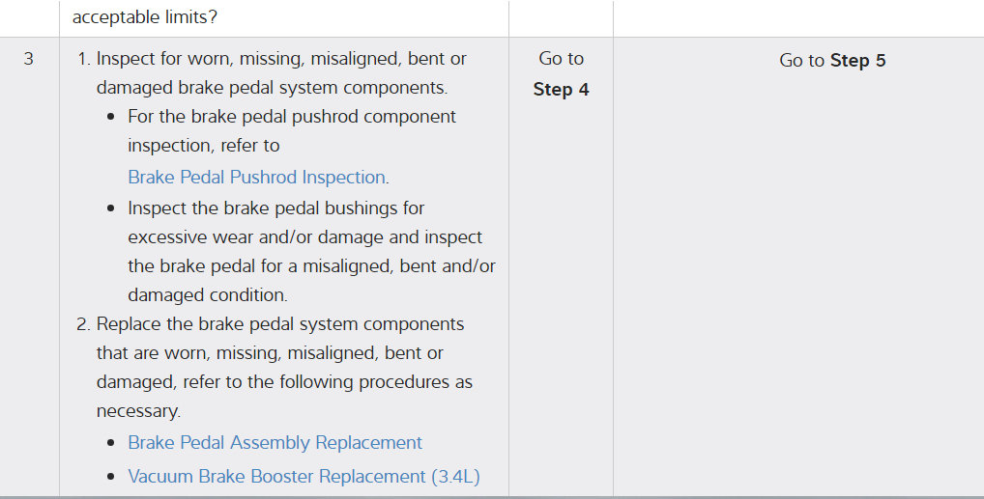The image size is (984, 499).
Task: Click the "Go to" text beside Step 5
Action: tap(802, 61)
